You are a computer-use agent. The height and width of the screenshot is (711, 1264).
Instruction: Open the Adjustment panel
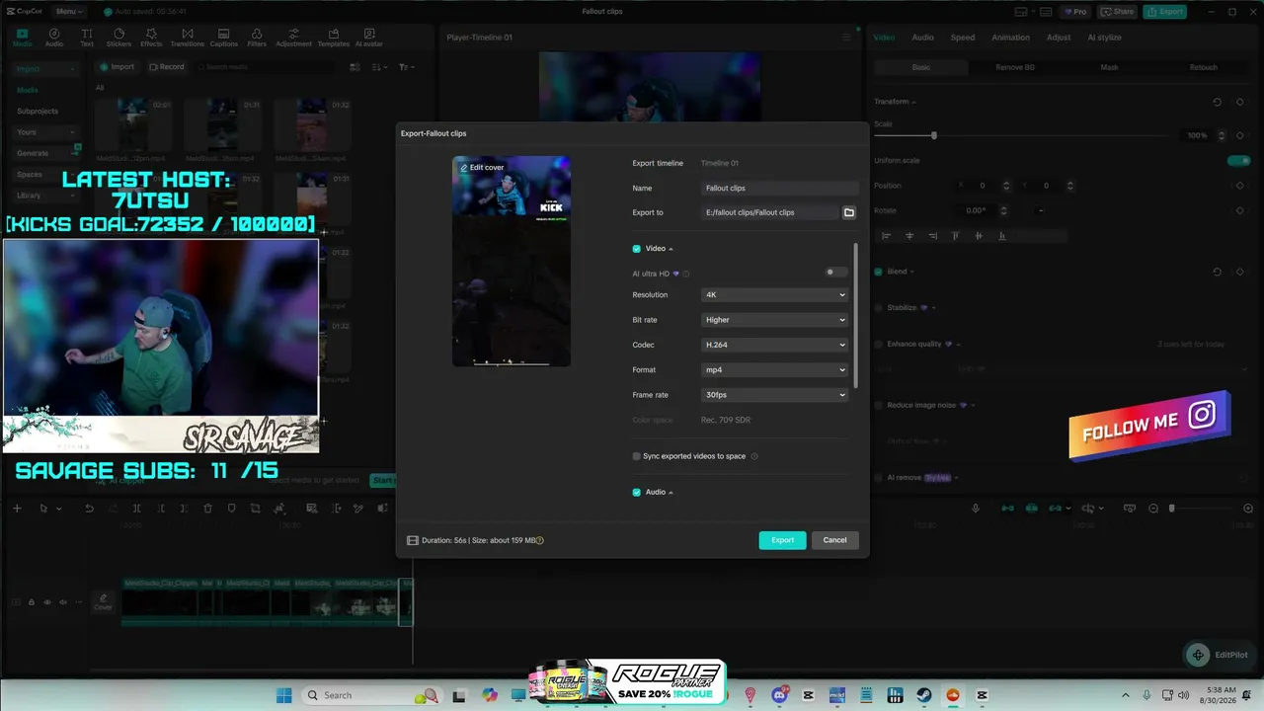(x=293, y=38)
